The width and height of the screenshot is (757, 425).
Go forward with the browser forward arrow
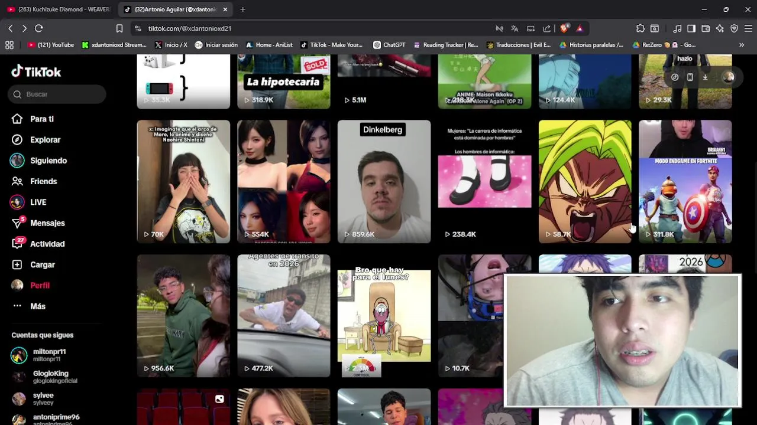24,28
